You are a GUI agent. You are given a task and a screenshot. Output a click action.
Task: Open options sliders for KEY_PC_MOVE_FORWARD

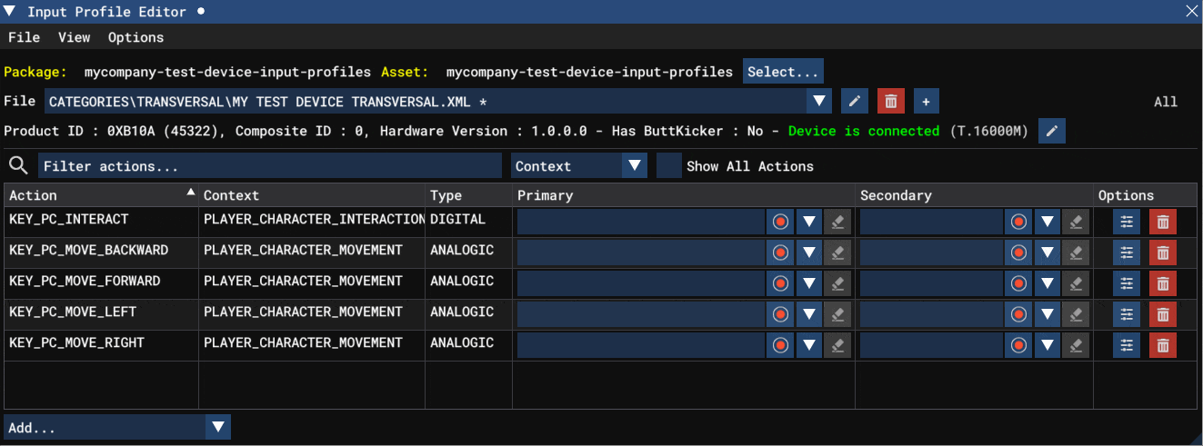(x=1127, y=283)
